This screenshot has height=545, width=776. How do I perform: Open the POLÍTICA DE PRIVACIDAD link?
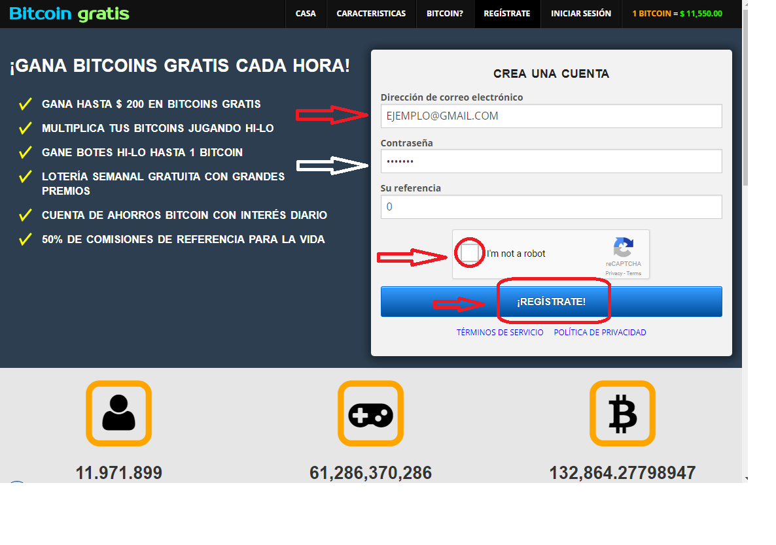(600, 333)
